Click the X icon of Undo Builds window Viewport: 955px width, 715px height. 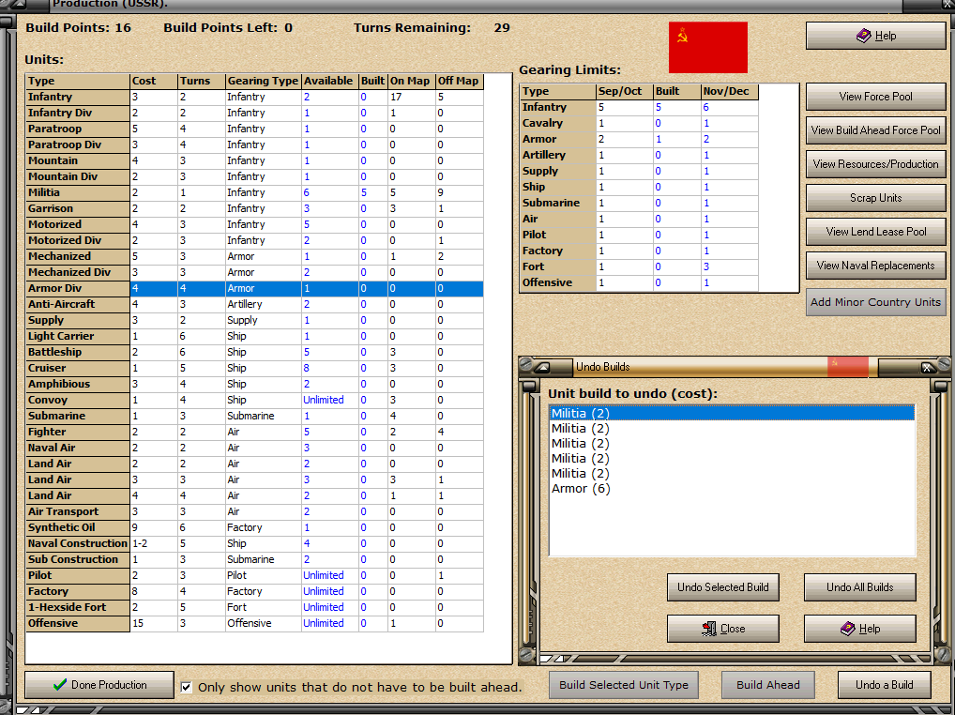coord(926,367)
